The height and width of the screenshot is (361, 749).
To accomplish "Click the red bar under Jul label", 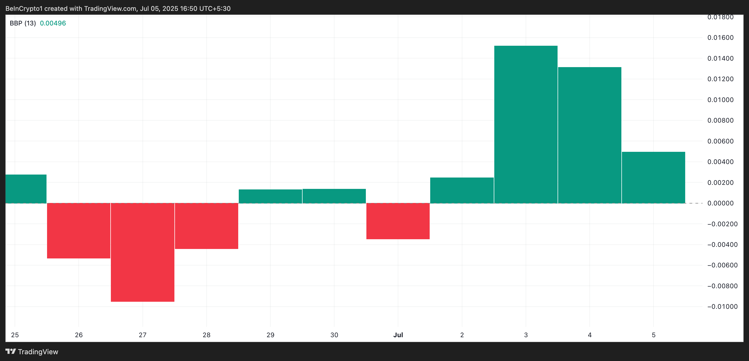I will pyautogui.click(x=398, y=221).
